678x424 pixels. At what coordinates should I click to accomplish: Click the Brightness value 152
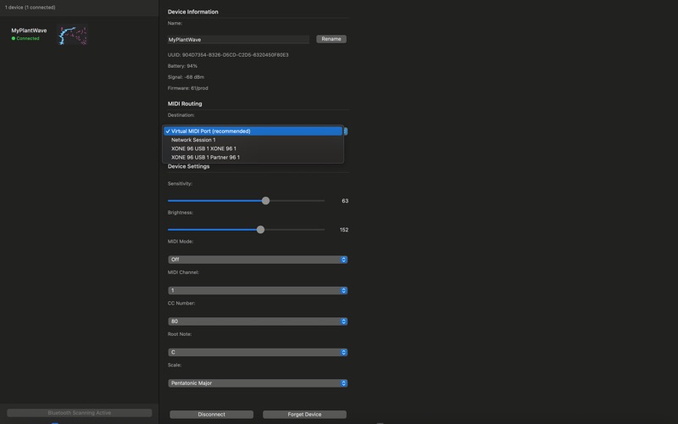coord(344,230)
